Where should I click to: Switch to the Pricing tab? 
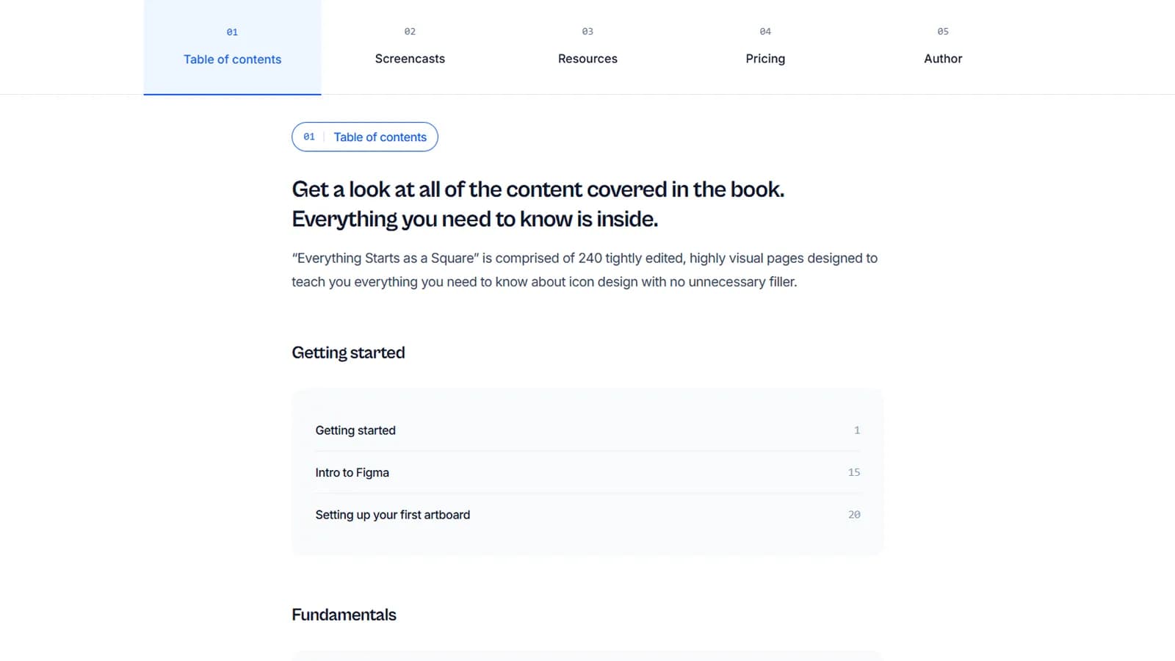point(764,59)
